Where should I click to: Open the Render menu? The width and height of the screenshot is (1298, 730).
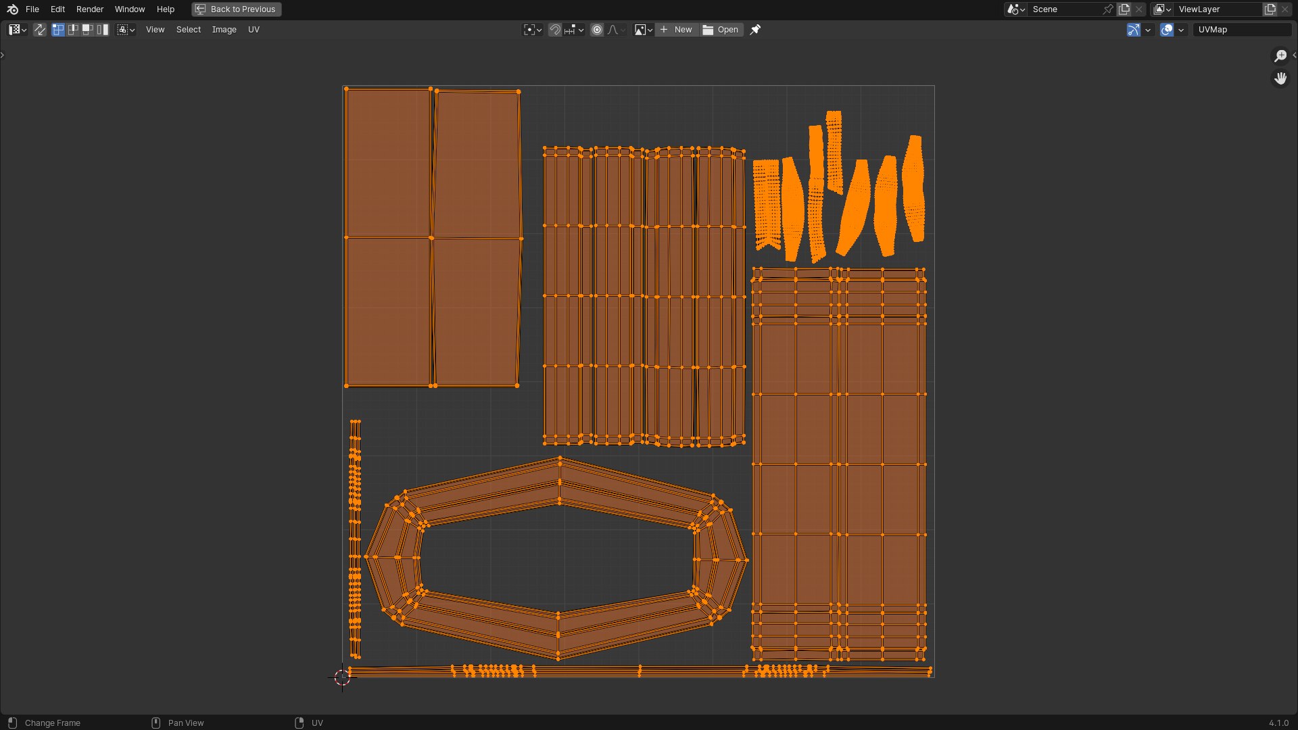[x=90, y=9]
